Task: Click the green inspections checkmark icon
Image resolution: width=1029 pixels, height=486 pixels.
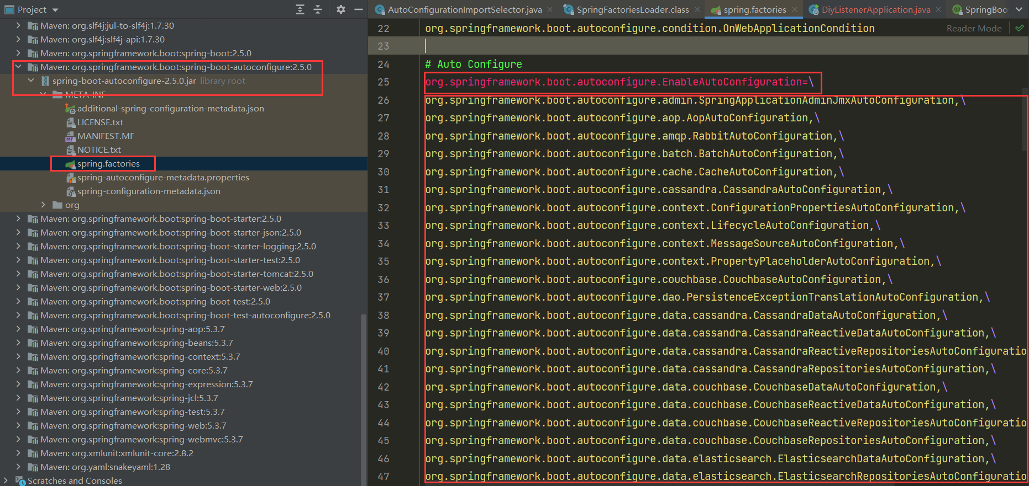Action: [x=1019, y=28]
